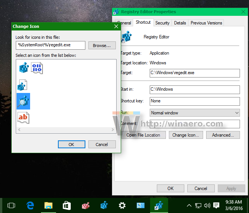Click the Registry Editor shortcut icon in Properties
Screen dimensions: 249x213
(x=126, y=37)
